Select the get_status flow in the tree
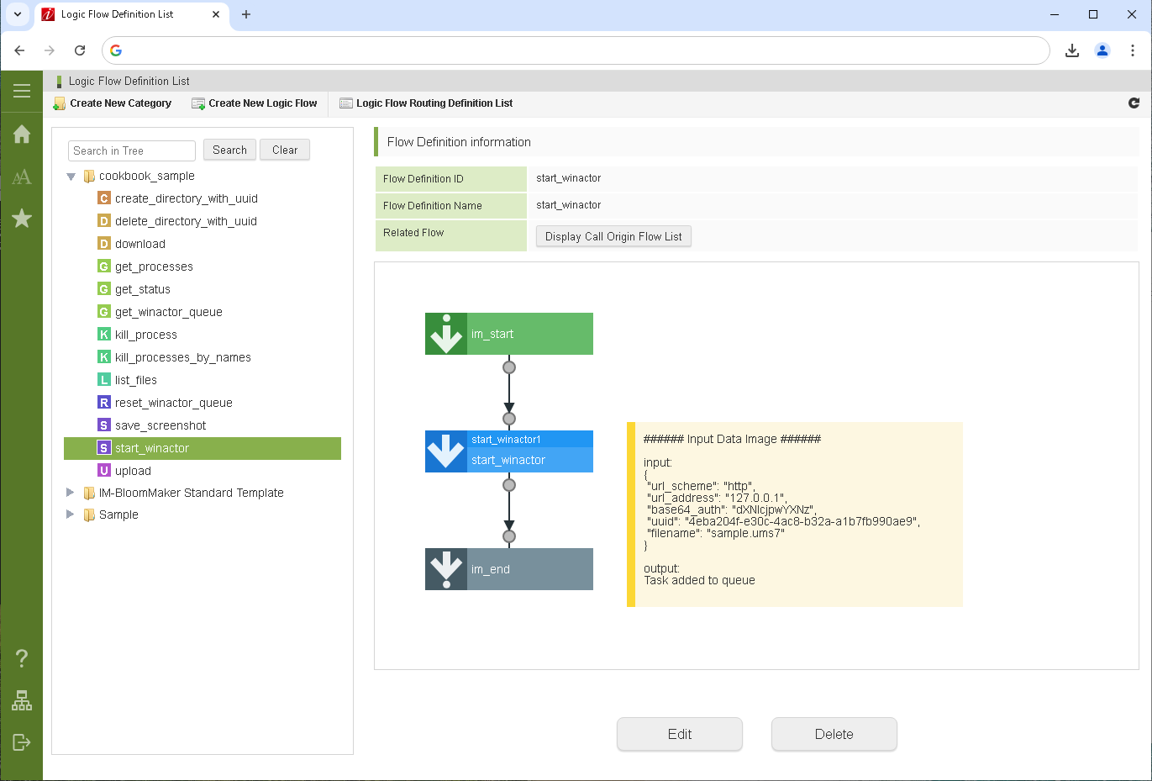Viewport: 1152px width, 781px height. [143, 289]
